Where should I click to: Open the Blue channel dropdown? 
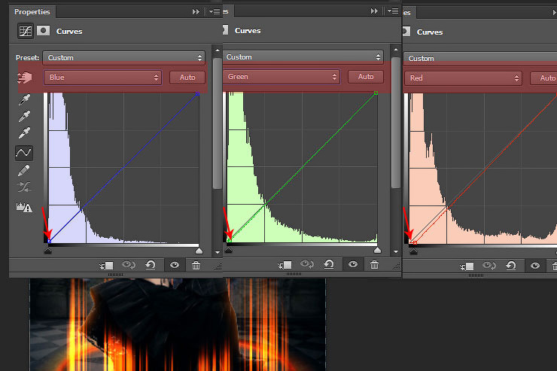[103, 78]
